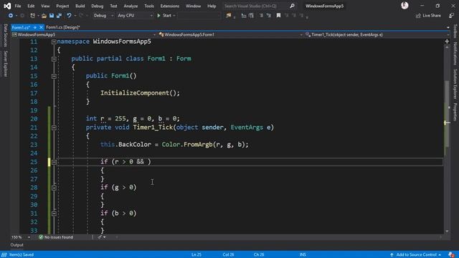Click the split editor icon above scrollbar
The image size is (459, 258).
(x=447, y=42)
